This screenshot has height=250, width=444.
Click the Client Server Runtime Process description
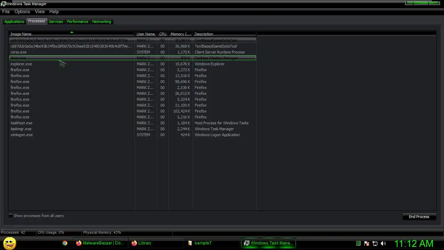click(x=220, y=52)
